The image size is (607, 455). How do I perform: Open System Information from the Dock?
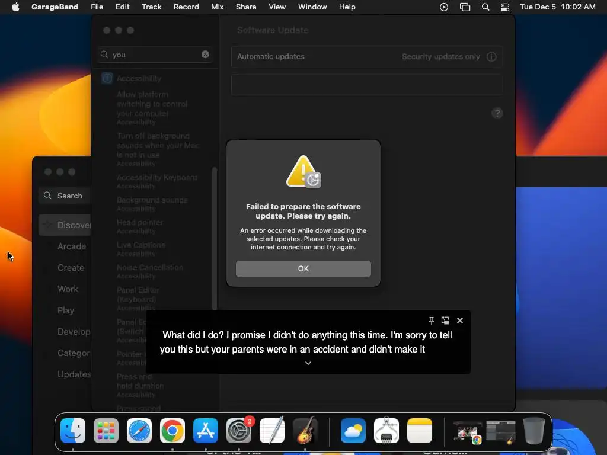[x=386, y=431]
